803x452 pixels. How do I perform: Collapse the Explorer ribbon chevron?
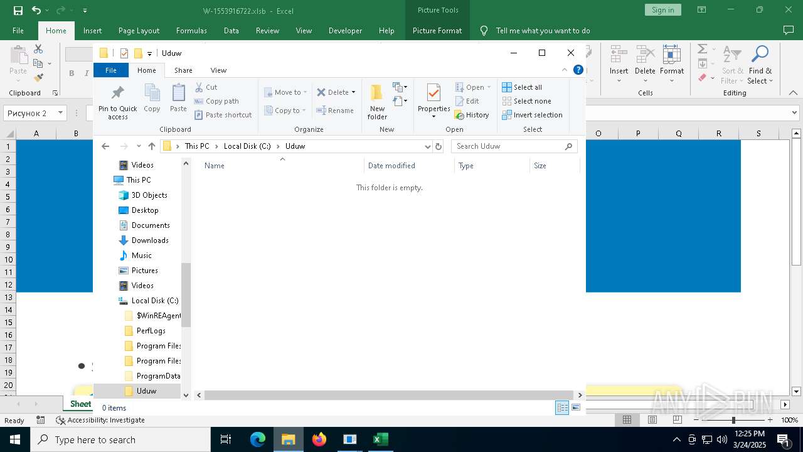click(x=565, y=70)
